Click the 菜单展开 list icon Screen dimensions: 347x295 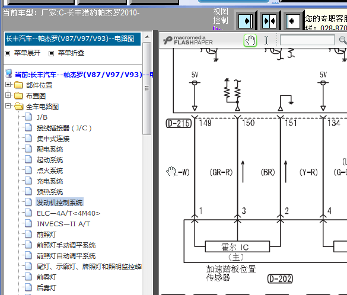(x=8, y=53)
